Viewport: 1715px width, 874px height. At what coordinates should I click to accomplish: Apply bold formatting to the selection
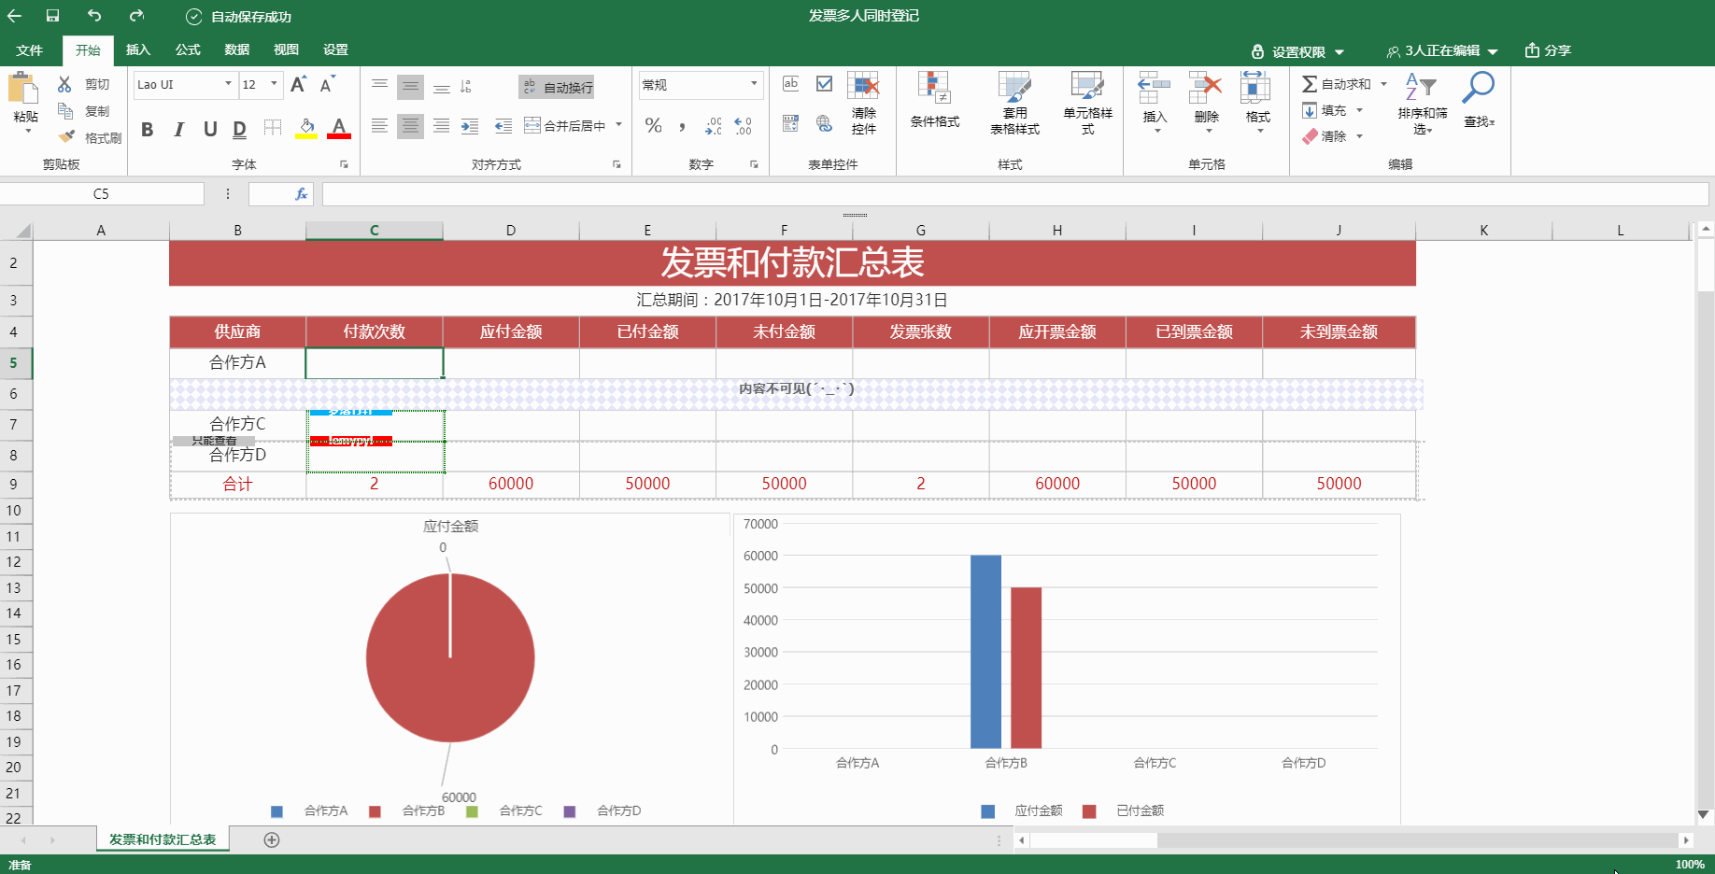pyautogui.click(x=147, y=129)
